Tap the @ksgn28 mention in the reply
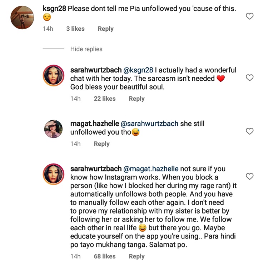Image resolution: width=268 pixels, height=266 pixels. point(138,70)
